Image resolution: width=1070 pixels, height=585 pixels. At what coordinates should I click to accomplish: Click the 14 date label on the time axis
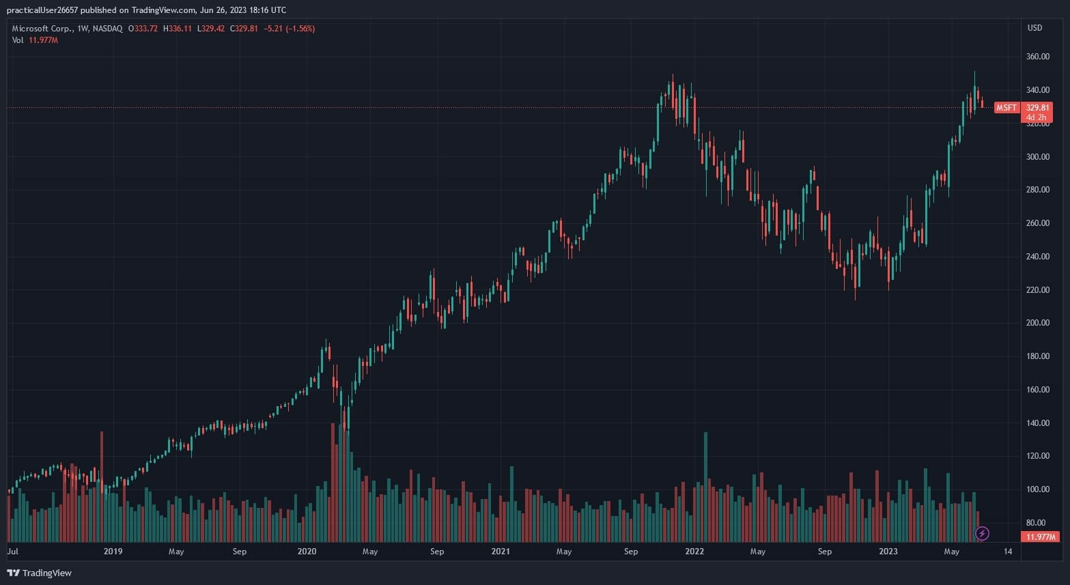[x=1008, y=552]
